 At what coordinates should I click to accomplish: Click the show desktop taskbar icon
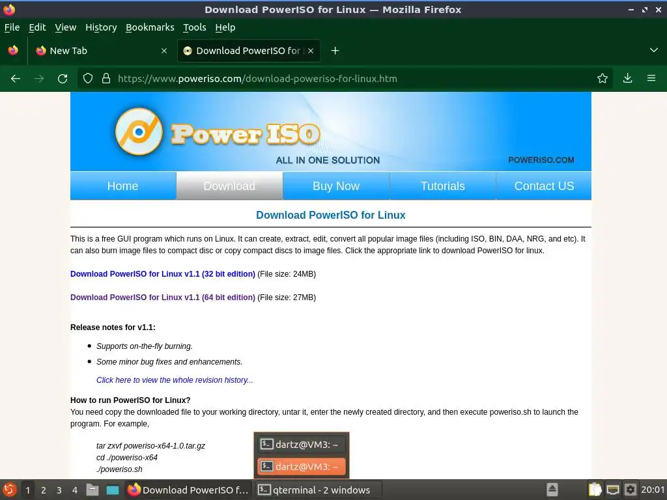112,490
